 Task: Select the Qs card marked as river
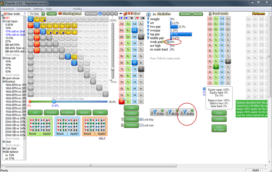(x=141, y=36)
